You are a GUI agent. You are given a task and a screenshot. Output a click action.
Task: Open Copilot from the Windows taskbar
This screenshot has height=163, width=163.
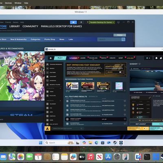tap(84, 143)
